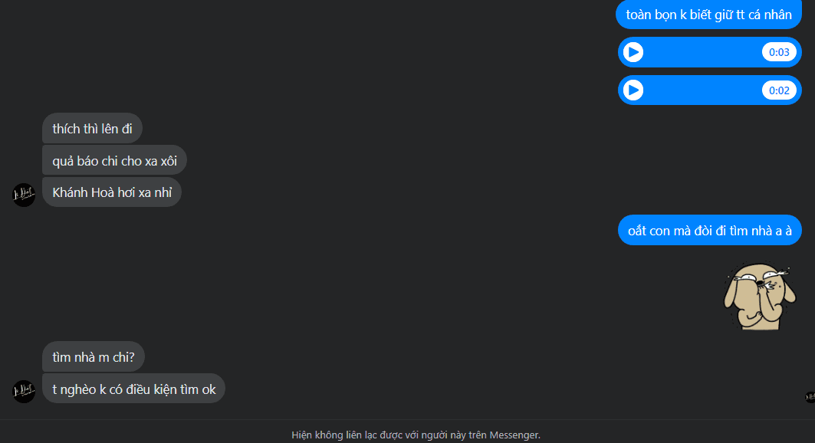815x443 pixels.
Task: Play the 0:03 voice message
Action: pos(633,52)
